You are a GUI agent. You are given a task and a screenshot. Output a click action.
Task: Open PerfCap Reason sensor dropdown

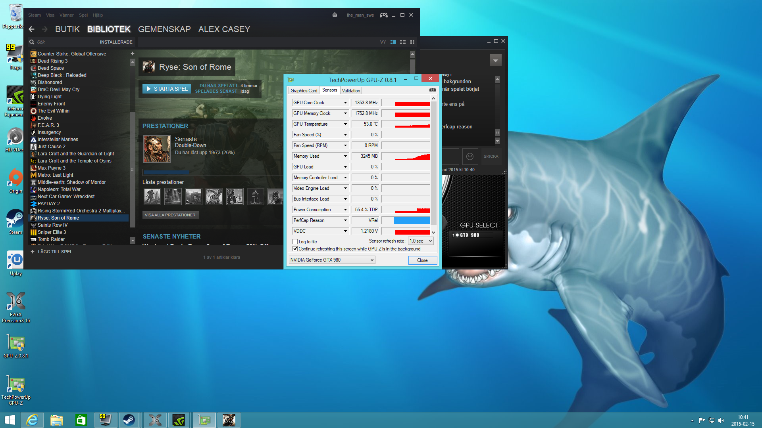point(345,220)
